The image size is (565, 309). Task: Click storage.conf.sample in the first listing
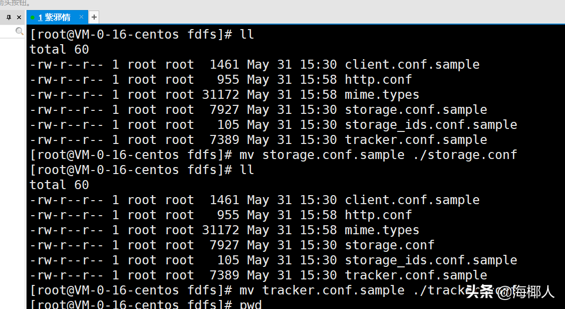416,109
